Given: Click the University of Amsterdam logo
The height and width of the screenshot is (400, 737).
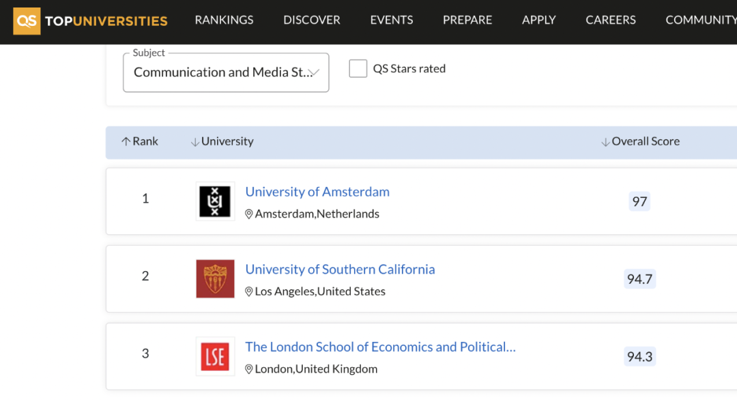Looking at the screenshot, I should pyautogui.click(x=215, y=201).
